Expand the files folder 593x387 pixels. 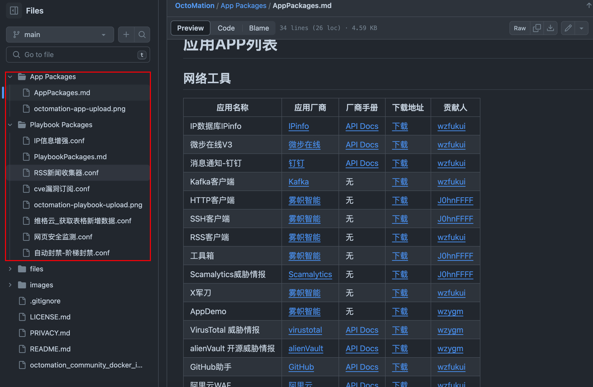click(10, 269)
